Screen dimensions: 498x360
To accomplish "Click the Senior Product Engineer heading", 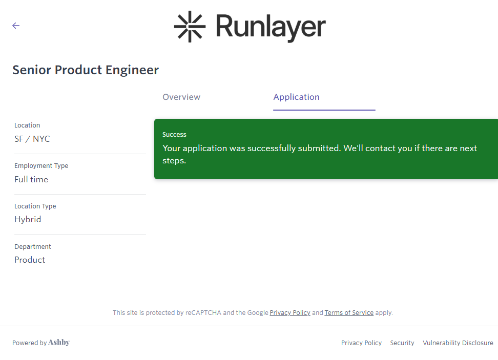I will 86,70.
